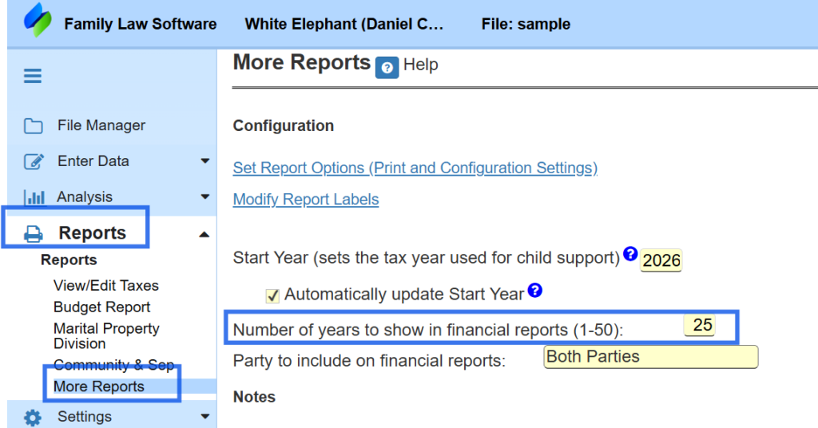This screenshot has width=818, height=428.
Task: Click the blue Help question mark icon
Action: pos(387,68)
